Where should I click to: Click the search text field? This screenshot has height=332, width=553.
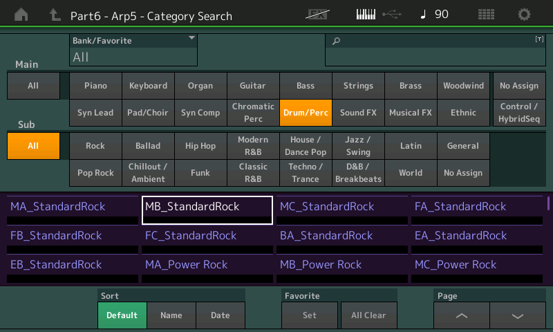[435, 50]
